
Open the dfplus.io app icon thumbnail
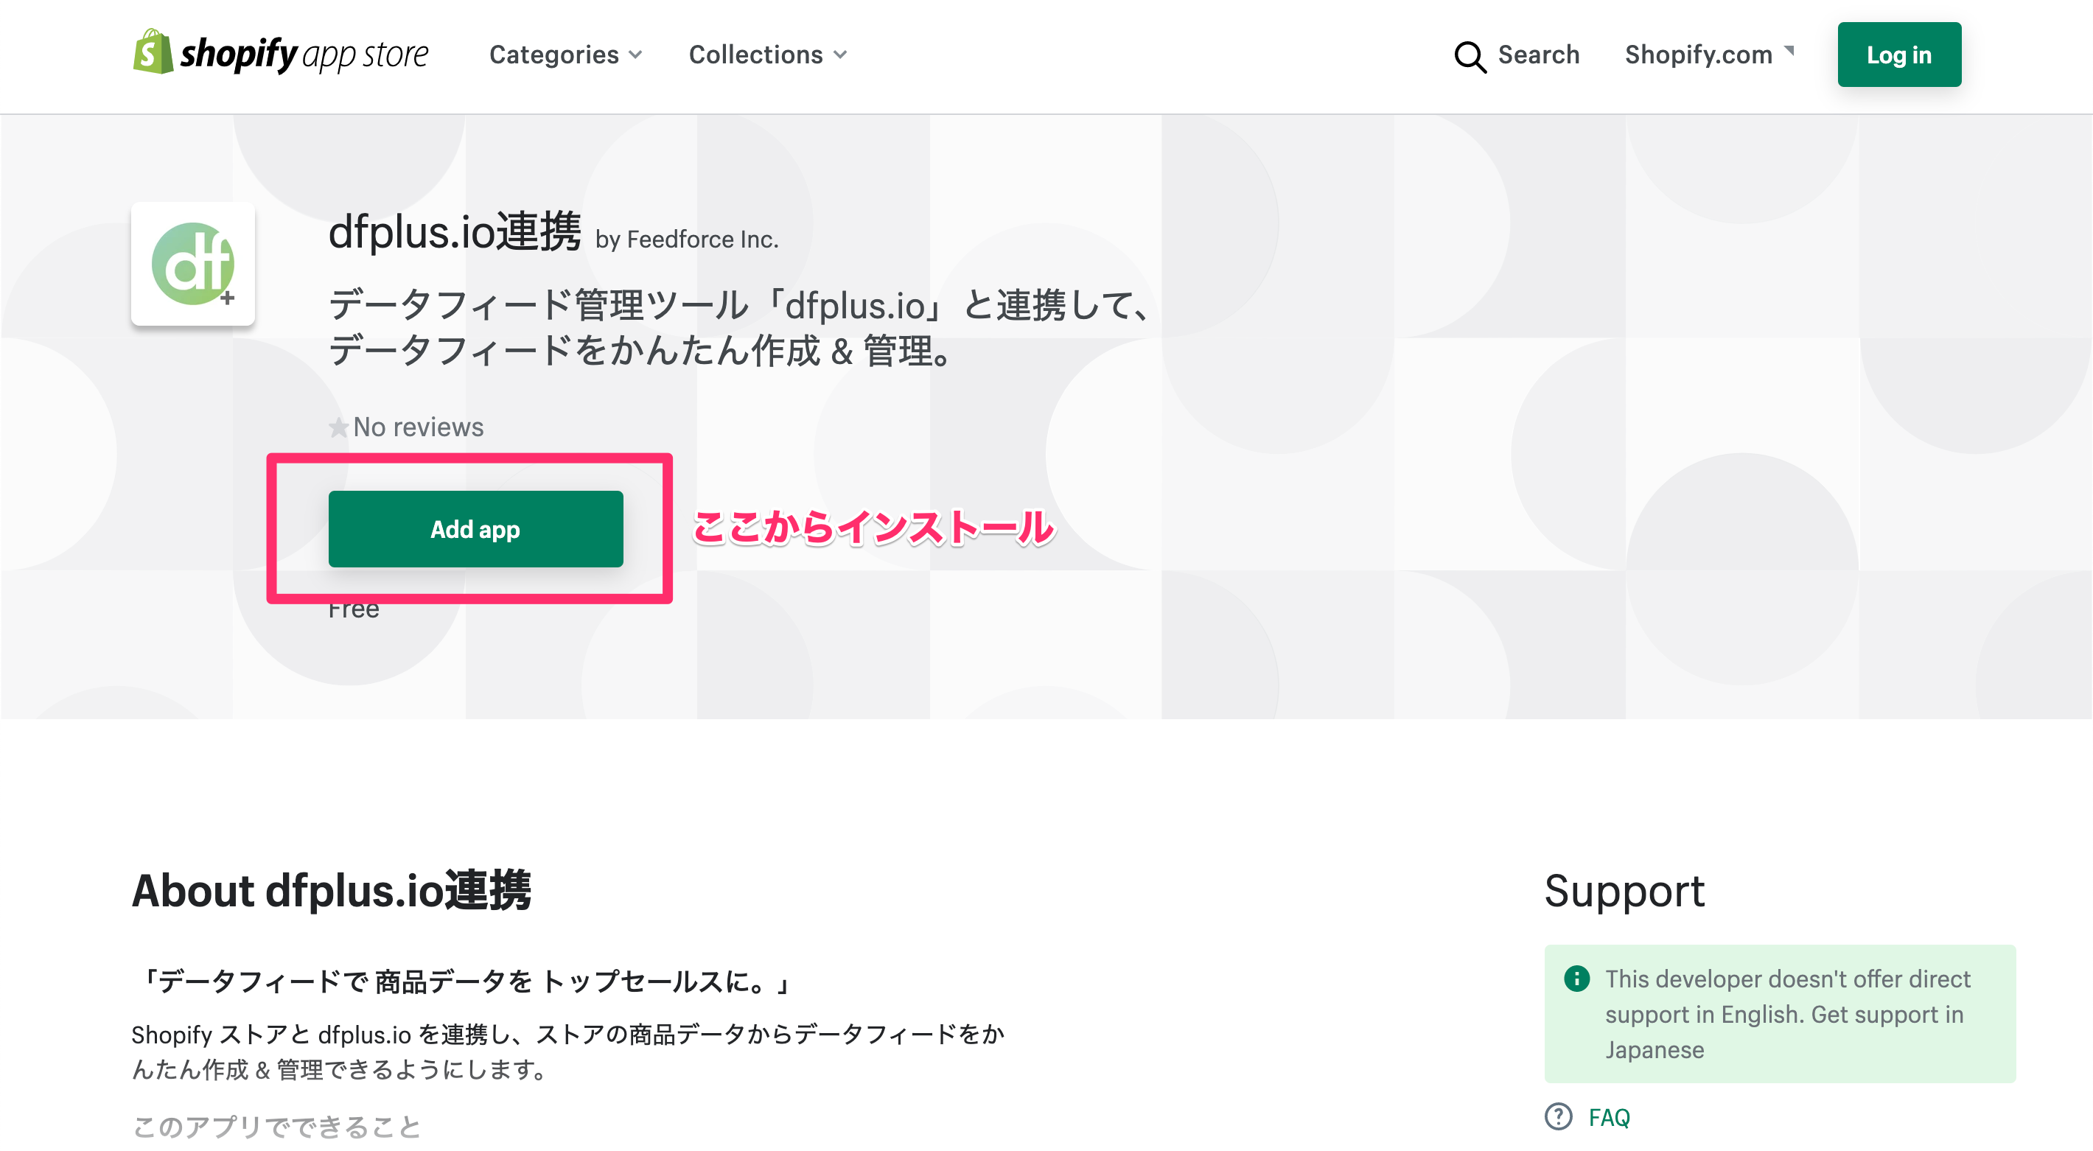click(193, 264)
